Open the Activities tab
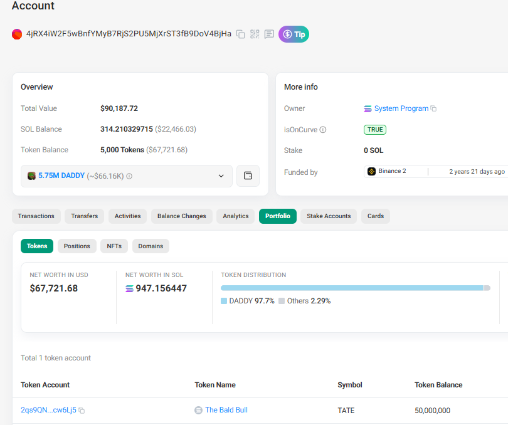The width and height of the screenshot is (508, 425). point(128,216)
